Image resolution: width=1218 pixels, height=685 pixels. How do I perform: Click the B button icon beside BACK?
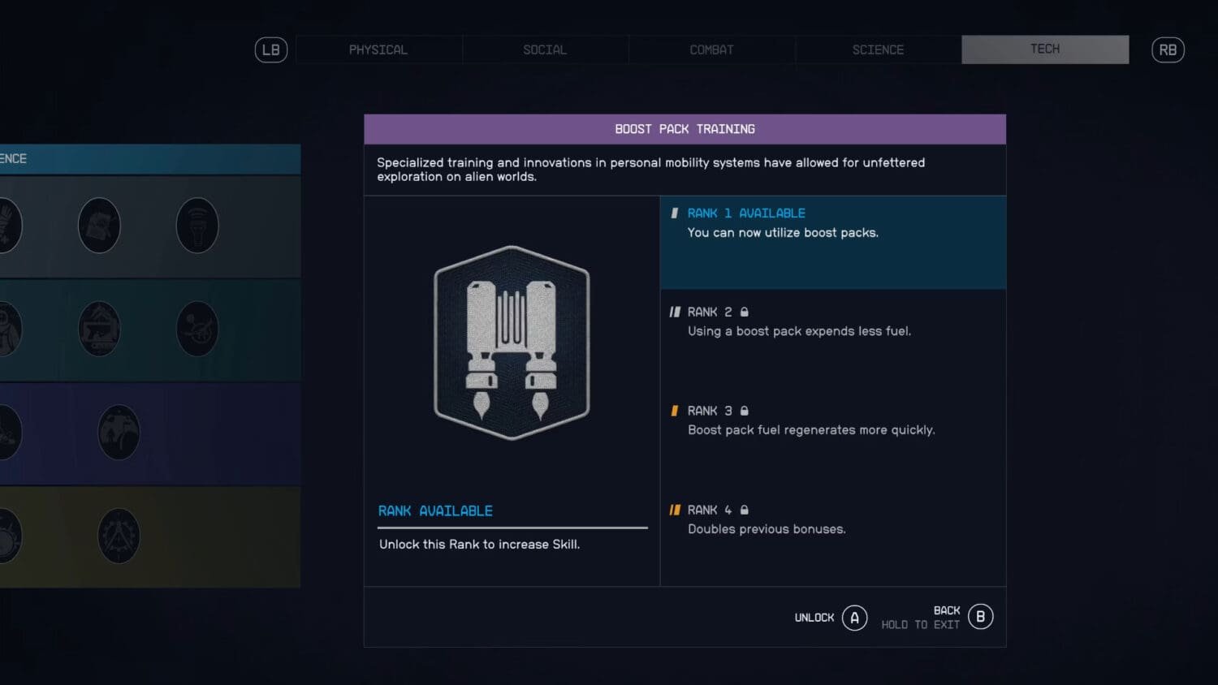coord(980,617)
